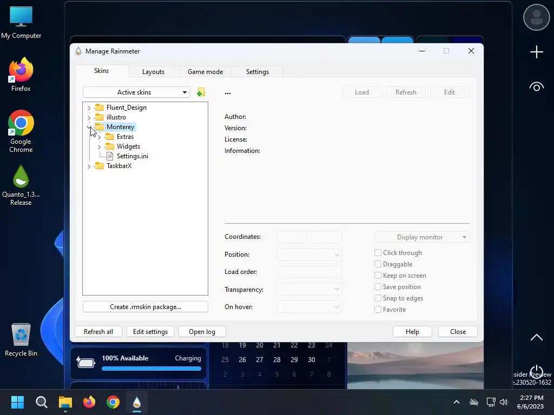Open Google Chrome desktop shortcut
Image resolution: width=554 pixels, height=415 pixels.
coord(21,131)
